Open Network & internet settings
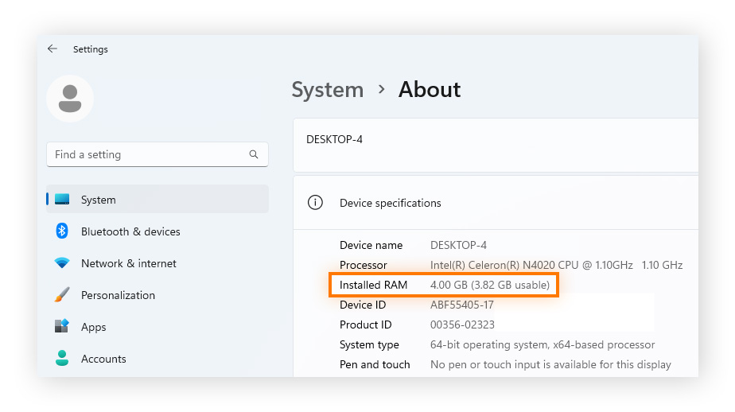Screen dimensions: 735x412 pos(157,263)
